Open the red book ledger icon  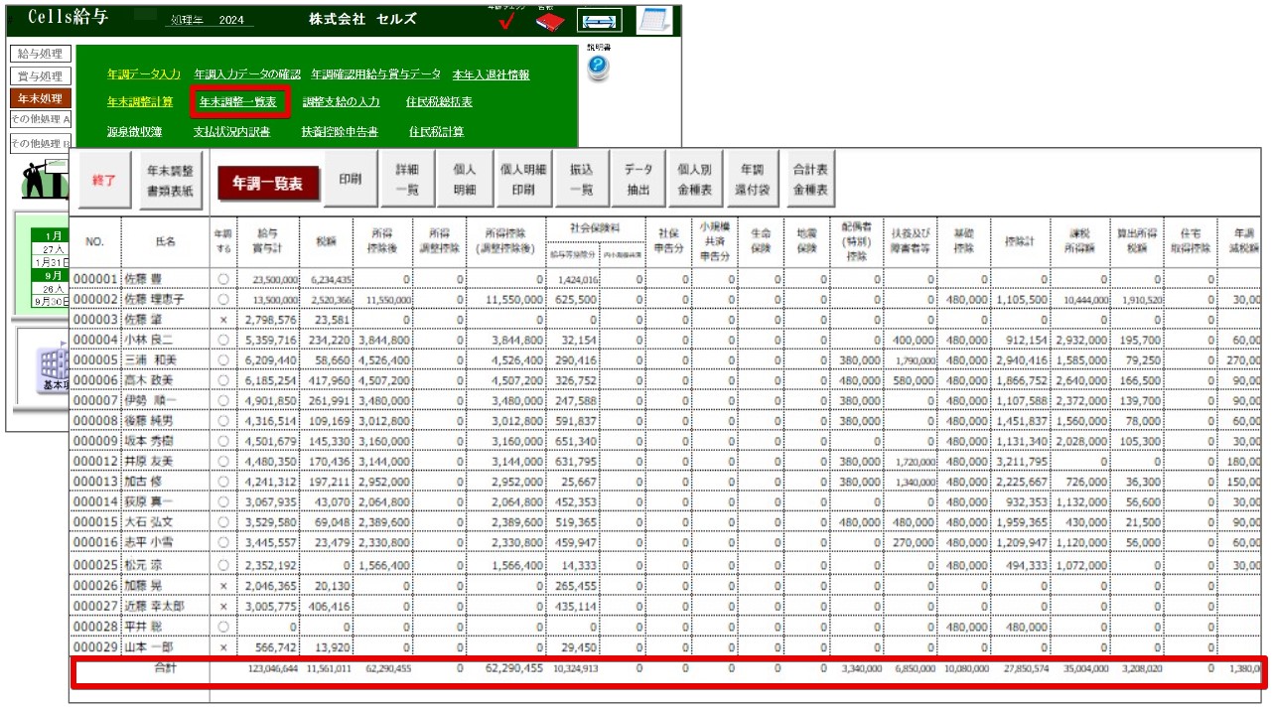[549, 21]
